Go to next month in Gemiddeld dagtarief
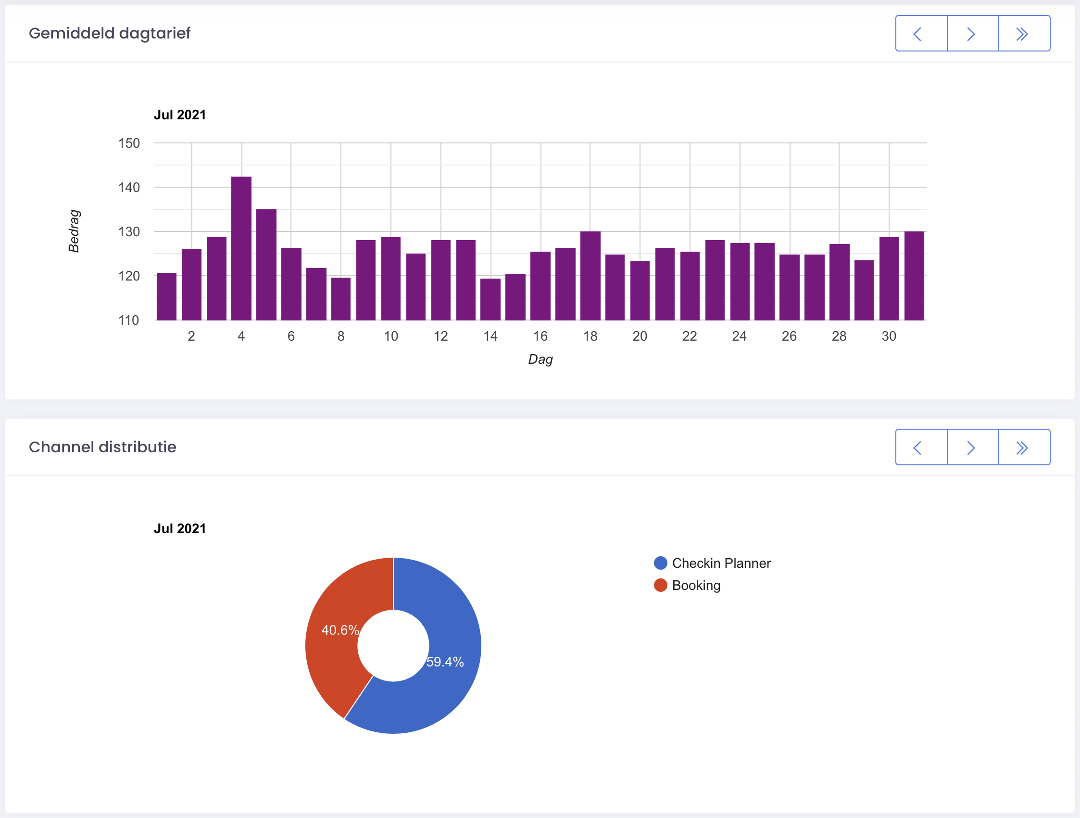Image resolution: width=1080 pixels, height=818 pixels. 972,33
